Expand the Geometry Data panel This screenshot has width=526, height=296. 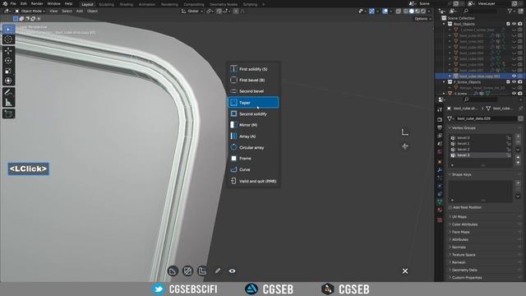[464, 270]
